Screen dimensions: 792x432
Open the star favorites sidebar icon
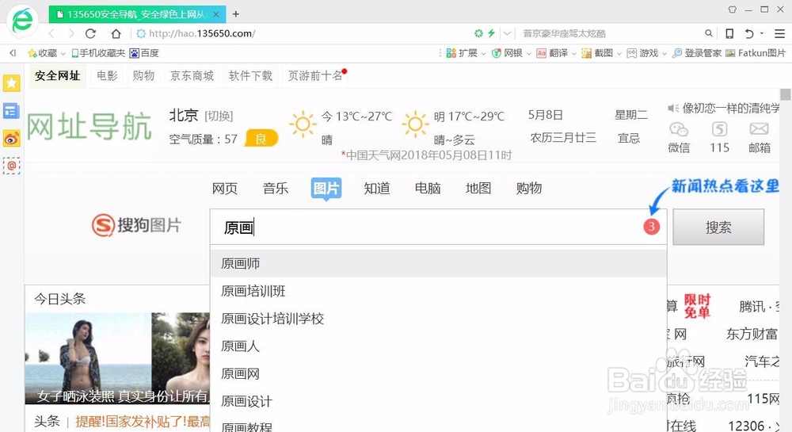pyautogui.click(x=12, y=83)
